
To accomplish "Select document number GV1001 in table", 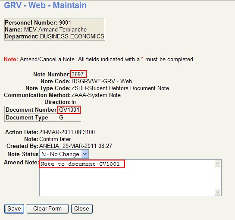I will (x=69, y=110).
